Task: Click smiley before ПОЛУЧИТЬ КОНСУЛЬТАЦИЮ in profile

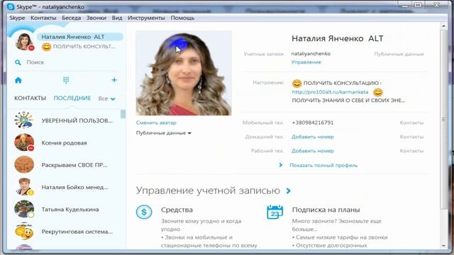Action: click(x=297, y=84)
